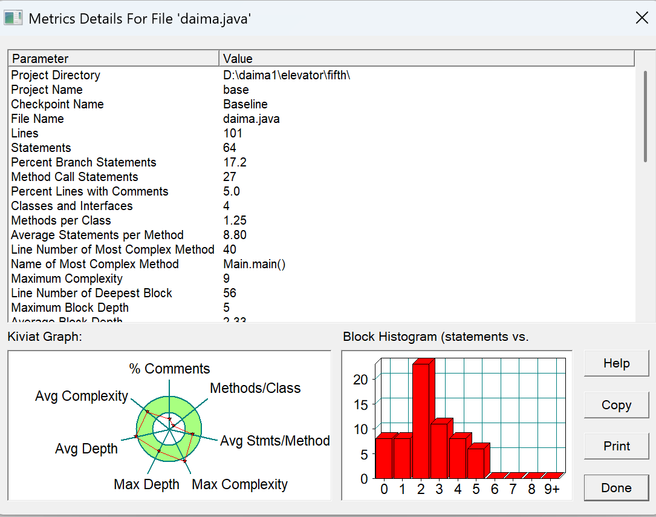
Task: Close the dialog with Done
Action: point(616,488)
